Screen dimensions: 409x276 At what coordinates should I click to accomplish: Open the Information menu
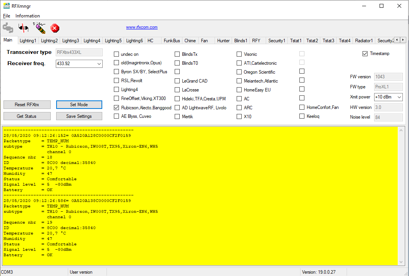[x=27, y=16]
